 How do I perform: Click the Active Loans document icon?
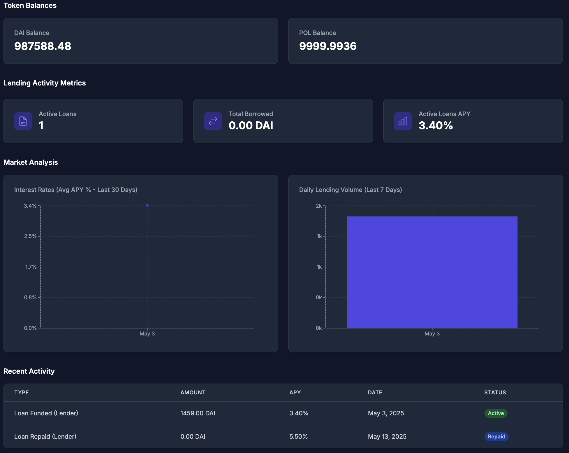coord(23,121)
